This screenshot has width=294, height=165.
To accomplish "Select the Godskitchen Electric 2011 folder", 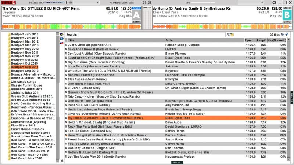I will click(x=31, y=133).
